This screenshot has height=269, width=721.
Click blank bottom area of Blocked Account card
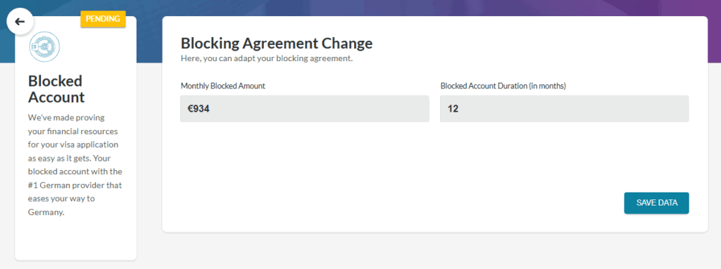tap(75, 239)
